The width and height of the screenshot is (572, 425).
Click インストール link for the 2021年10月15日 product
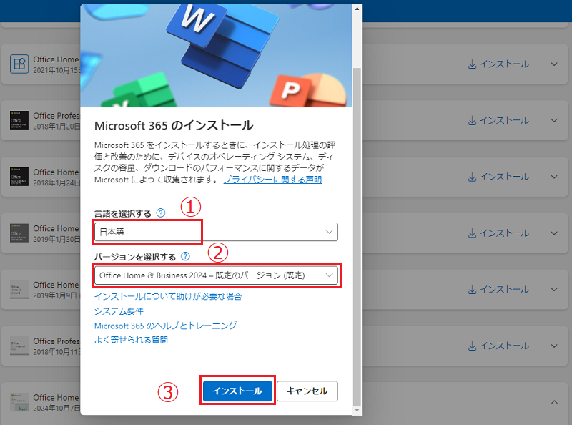tap(498, 64)
